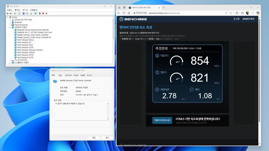The image size is (269, 151).
Task: Go to browser home page icon
Action: pos(129,13)
